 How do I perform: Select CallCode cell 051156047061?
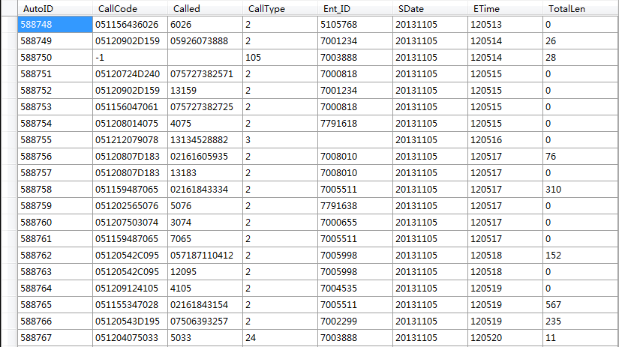tap(130, 107)
